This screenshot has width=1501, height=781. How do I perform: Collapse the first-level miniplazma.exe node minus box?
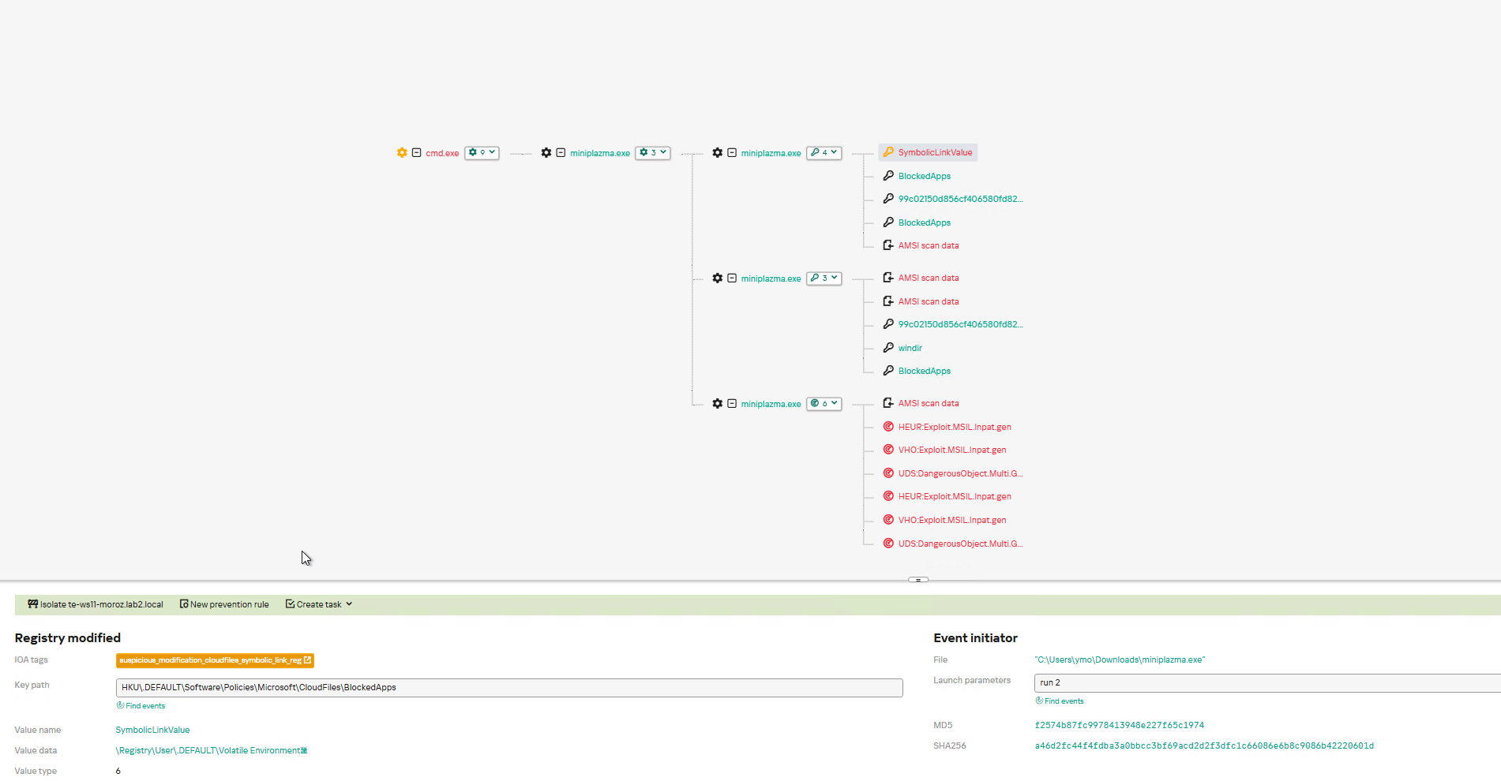[x=561, y=153]
